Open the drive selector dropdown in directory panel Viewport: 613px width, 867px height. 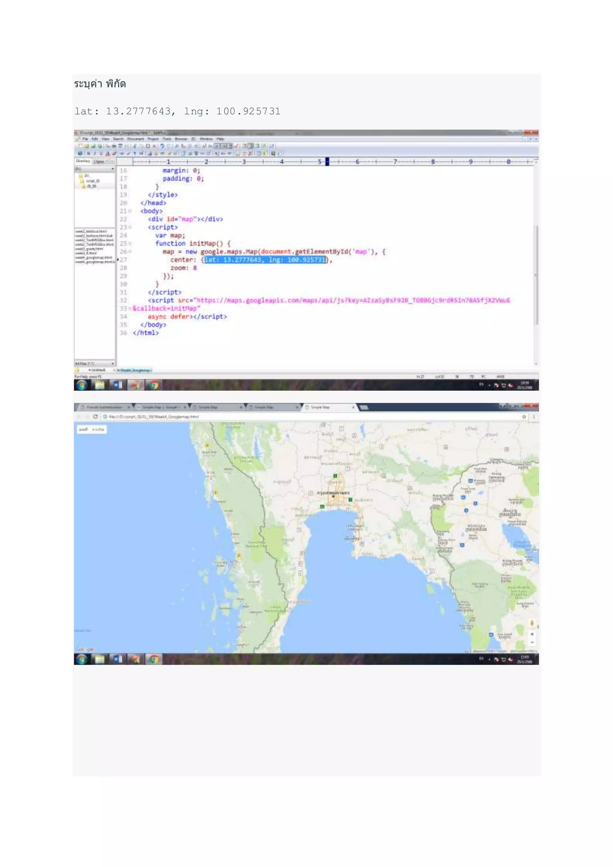coord(113,169)
